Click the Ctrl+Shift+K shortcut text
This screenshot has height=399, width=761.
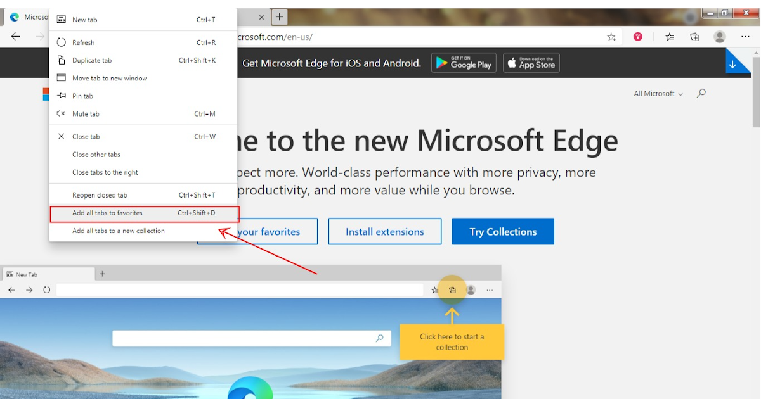coord(197,60)
